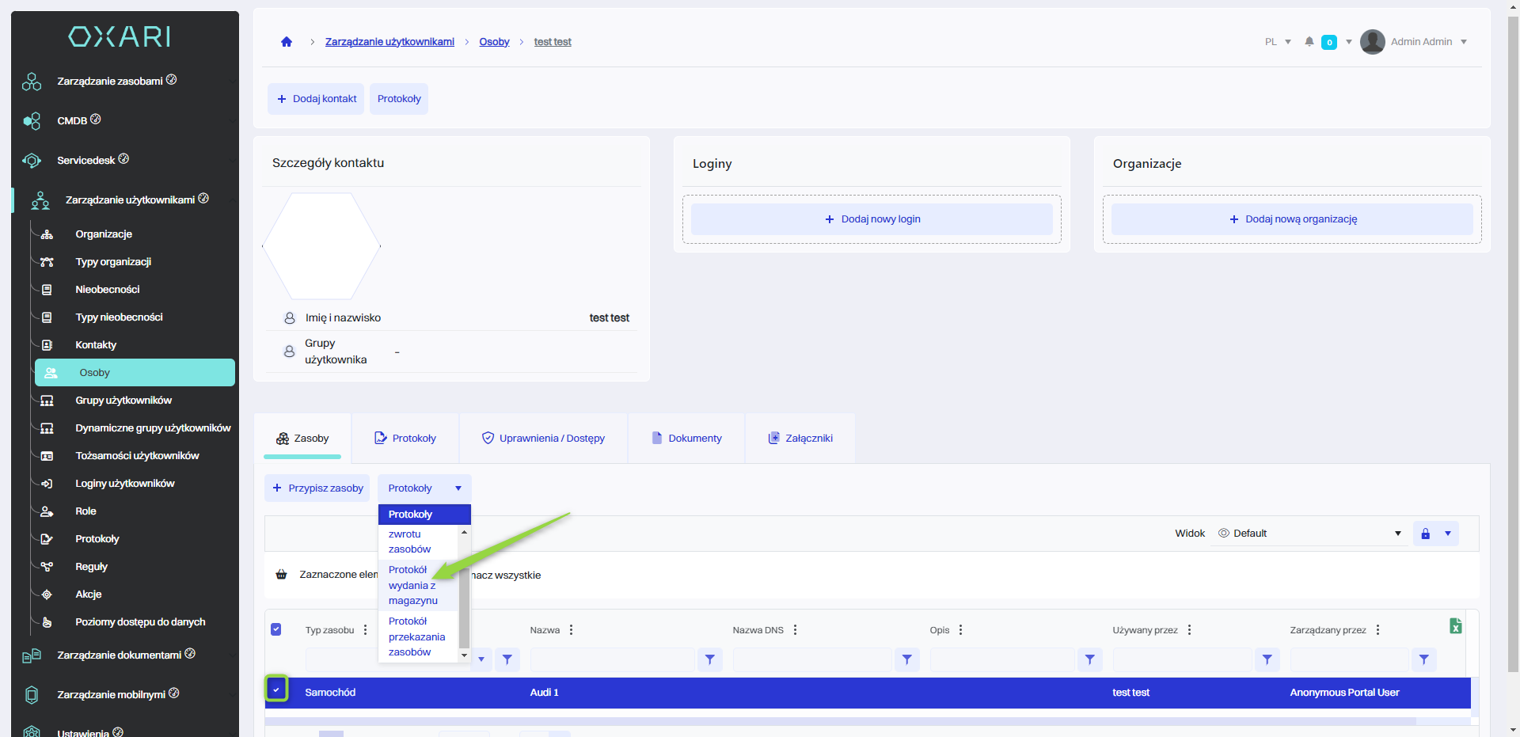
Task: Toggle the select-all checkbox in table header
Action: coord(276,629)
